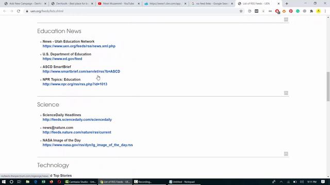This screenshot has height=185, width=330.
Task: Close the Meet Muzammil YouTube tab
Action: click(x=139, y=4)
